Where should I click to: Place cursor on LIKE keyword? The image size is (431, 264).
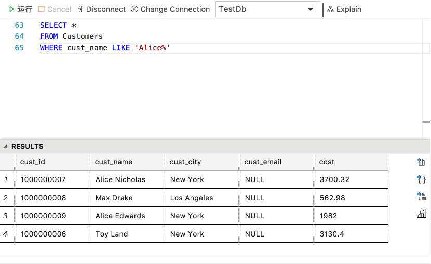pyautogui.click(x=121, y=48)
